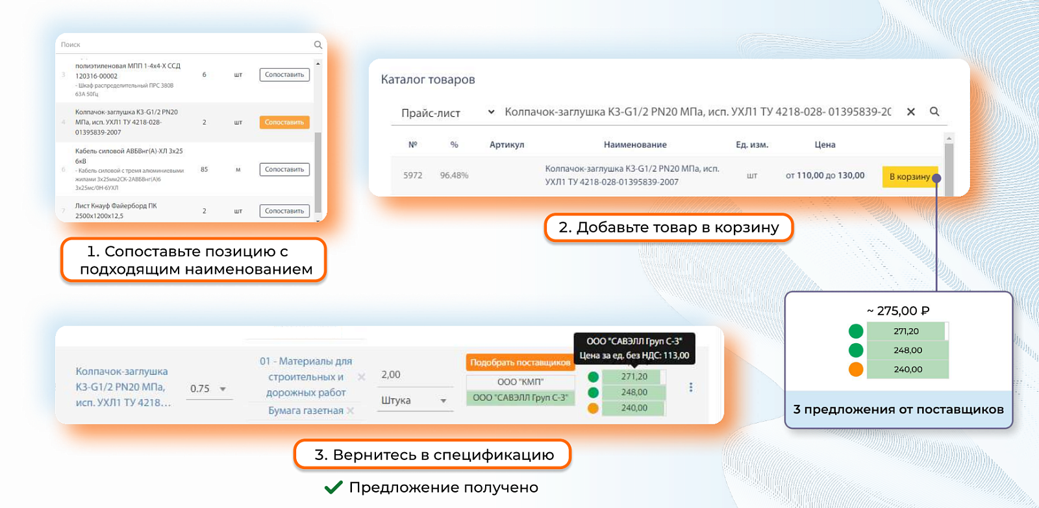Click orange Сопоставить button for Колпачок-заглушка row
Viewport: 1039px width, 508px height.
(284, 122)
